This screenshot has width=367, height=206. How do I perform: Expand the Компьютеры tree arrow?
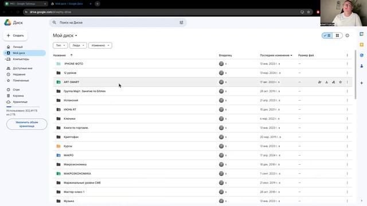(5, 59)
